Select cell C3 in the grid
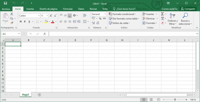 click(44, 52)
